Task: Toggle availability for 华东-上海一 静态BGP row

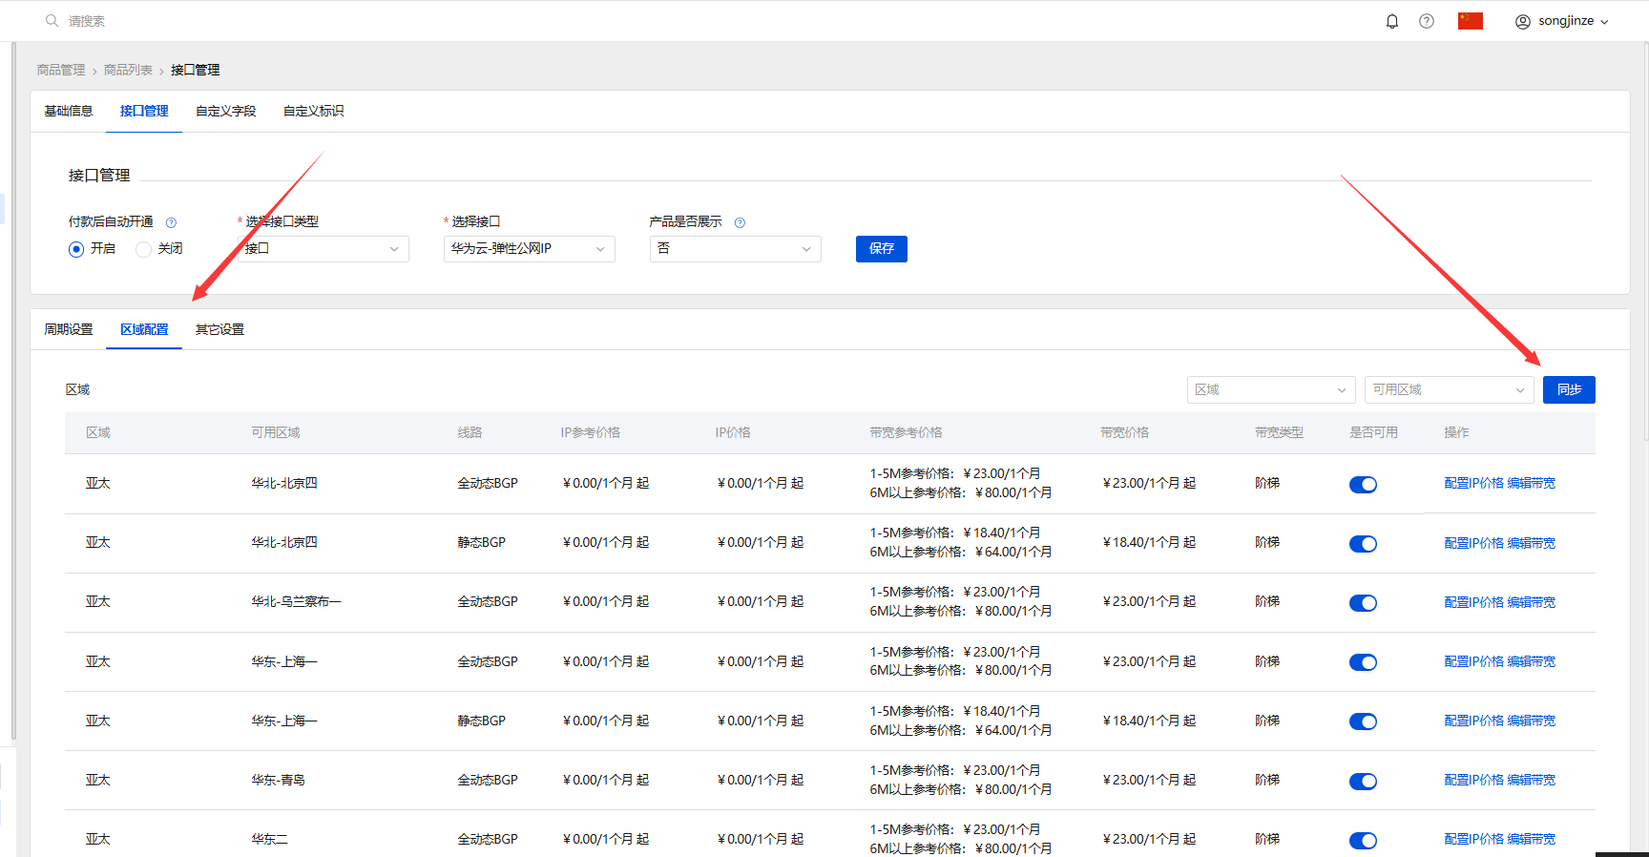Action: pos(1363,721)
